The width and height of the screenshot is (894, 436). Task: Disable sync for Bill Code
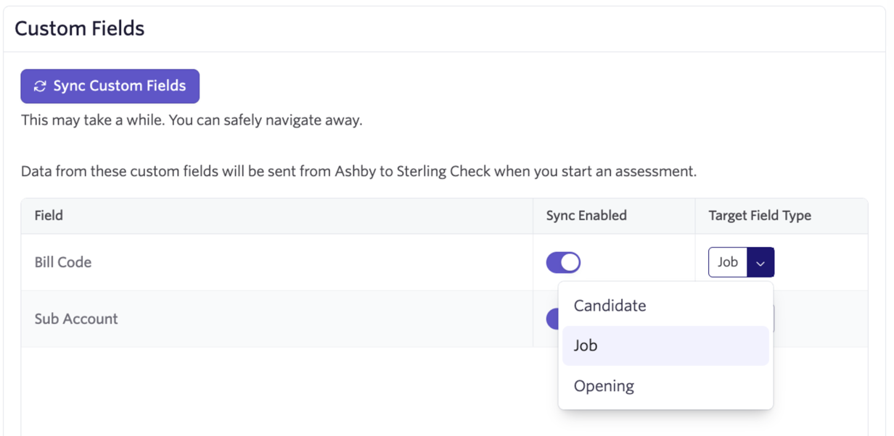[563, 262]
